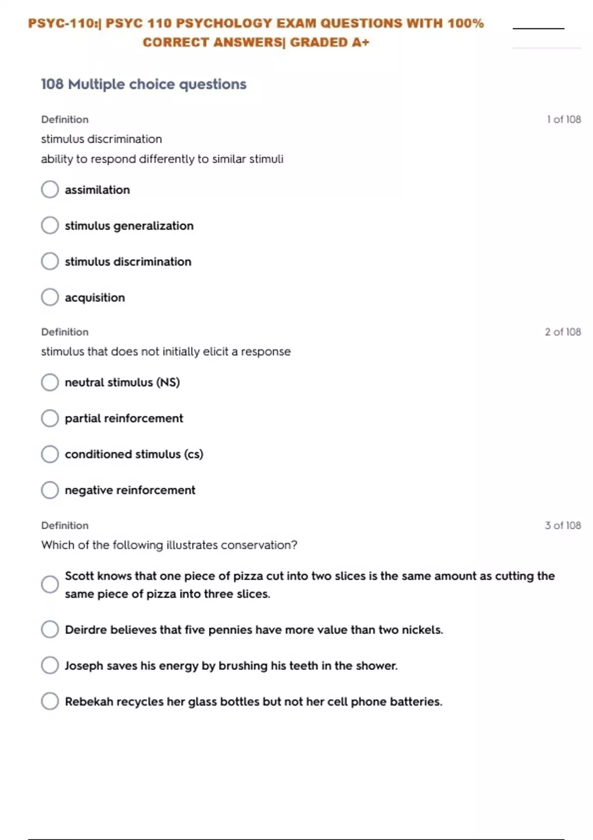This screenshot has width=593, height=840.
Task: Select 'neutral stimulus (NS)' option
Action: [x=50, y=382]
